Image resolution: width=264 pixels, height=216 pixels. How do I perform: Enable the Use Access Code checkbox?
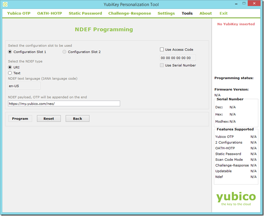coord(162,50)
